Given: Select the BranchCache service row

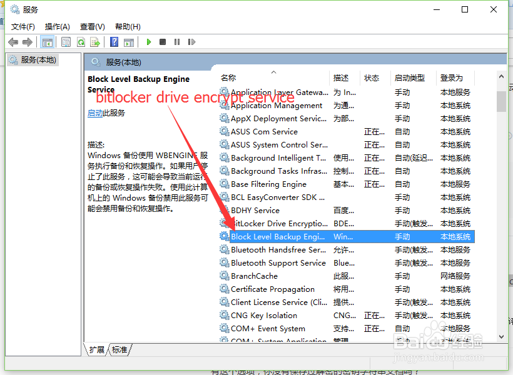Looking at the screenshot, I should coord(347,276).
